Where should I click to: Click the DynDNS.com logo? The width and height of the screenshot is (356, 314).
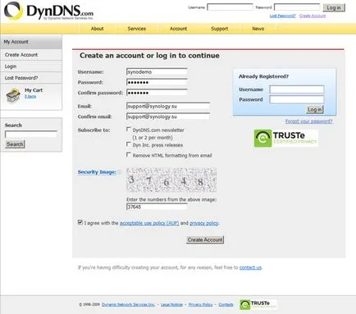click(x=48, y=11)
